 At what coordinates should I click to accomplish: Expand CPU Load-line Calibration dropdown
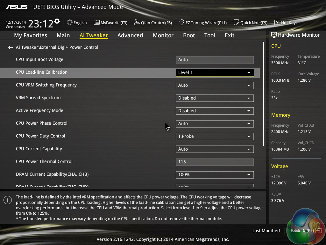pyautogui.click(x=215, y=73)
